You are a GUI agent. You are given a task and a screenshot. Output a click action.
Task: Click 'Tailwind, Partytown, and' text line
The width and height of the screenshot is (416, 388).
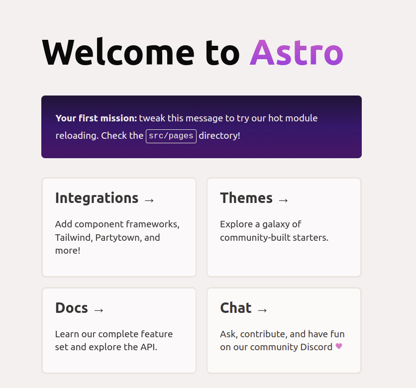pos(107,238)
